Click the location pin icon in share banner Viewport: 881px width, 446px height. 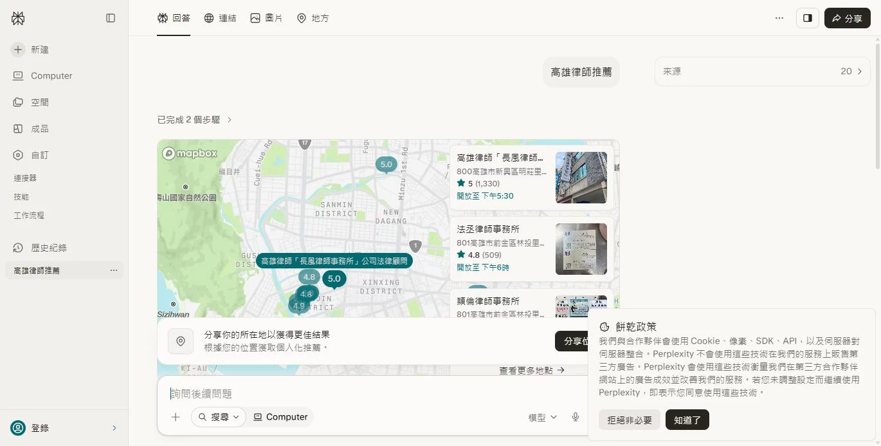181,341
